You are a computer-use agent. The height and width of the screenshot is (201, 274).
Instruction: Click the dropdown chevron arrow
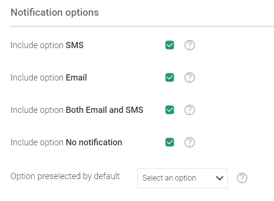pos(220,178)
